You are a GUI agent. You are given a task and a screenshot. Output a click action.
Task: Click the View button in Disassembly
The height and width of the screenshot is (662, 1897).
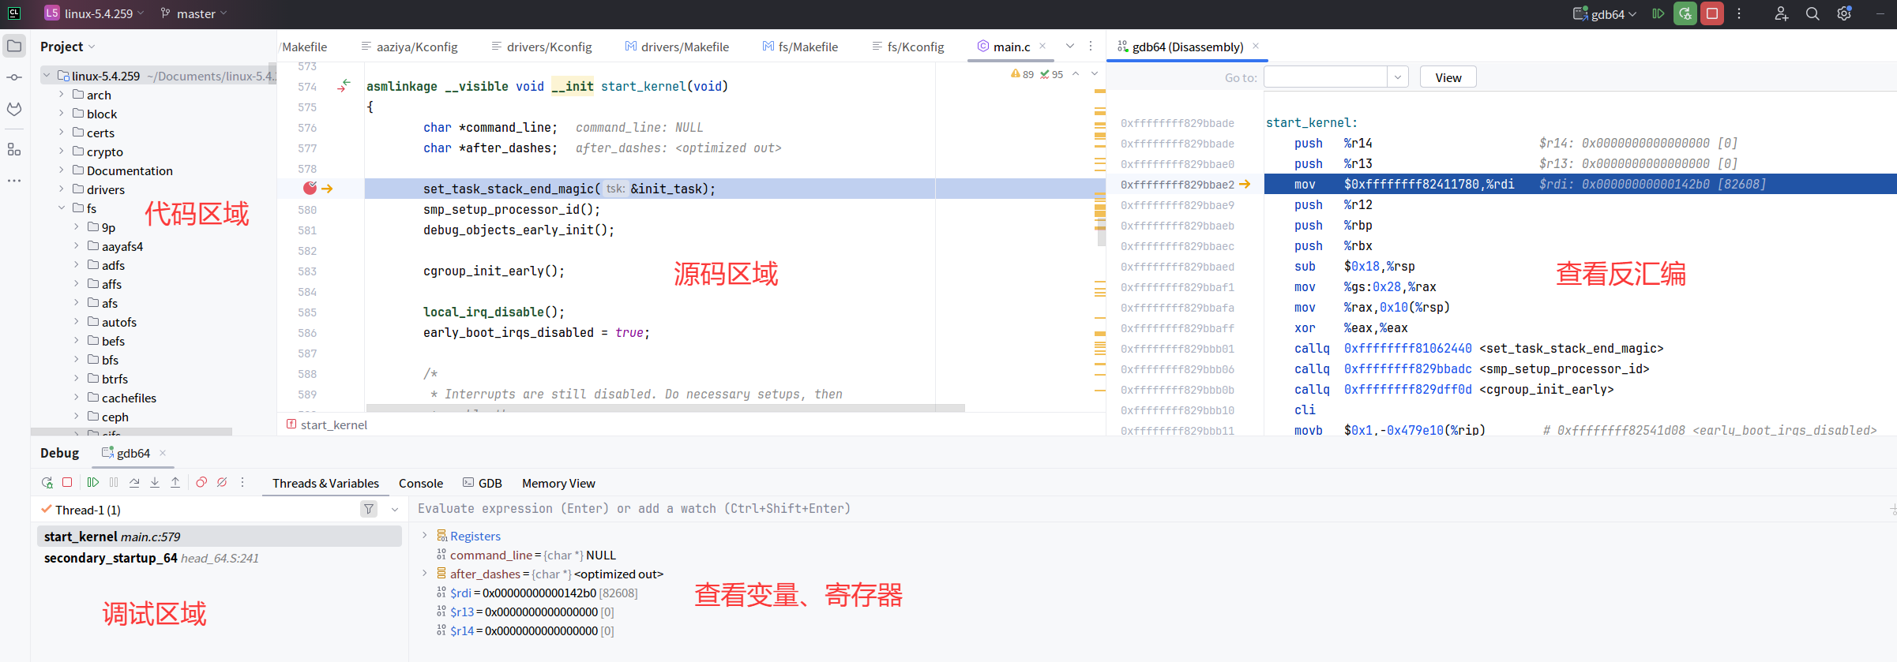(x=1448, y=77)
